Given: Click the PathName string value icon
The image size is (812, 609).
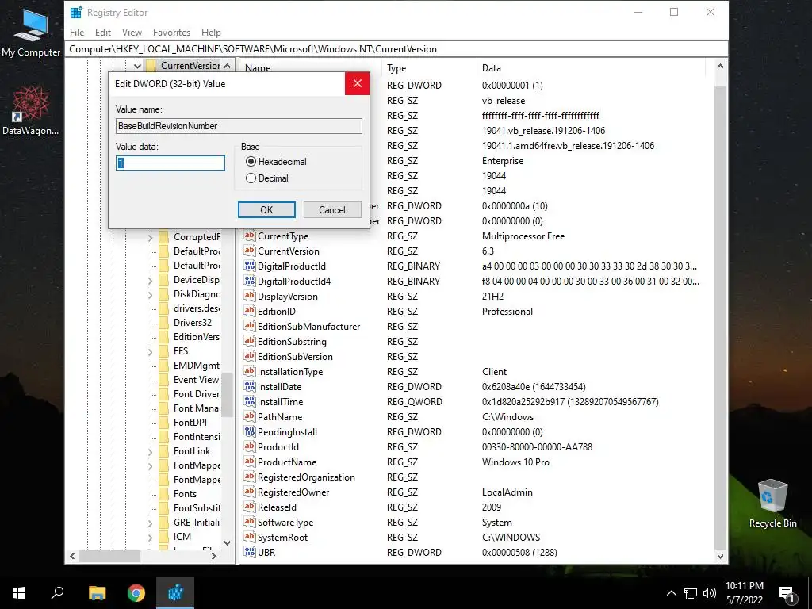Looking at the screenshot, I should (250, 416).
